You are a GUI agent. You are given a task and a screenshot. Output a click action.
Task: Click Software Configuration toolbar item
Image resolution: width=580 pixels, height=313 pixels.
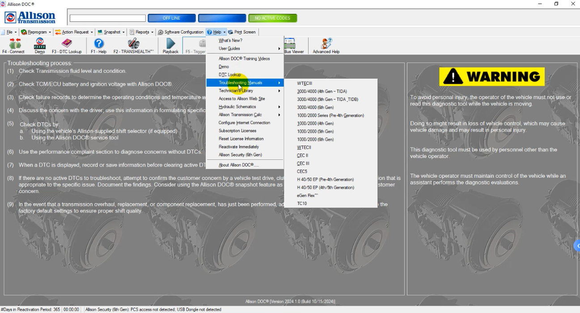[181, 32]
